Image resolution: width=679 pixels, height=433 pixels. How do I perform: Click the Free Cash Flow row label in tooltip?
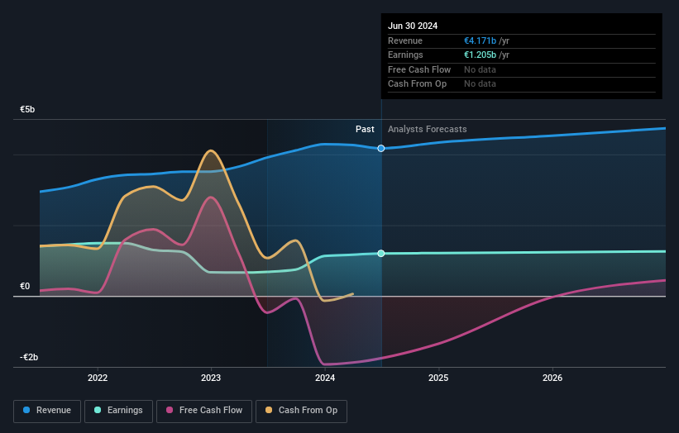419,69
